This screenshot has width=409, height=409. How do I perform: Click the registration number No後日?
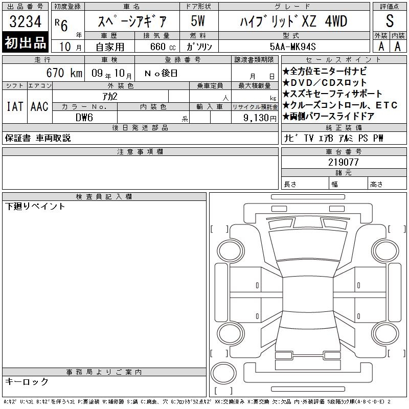pyautogui.click(x=161, y=73)
